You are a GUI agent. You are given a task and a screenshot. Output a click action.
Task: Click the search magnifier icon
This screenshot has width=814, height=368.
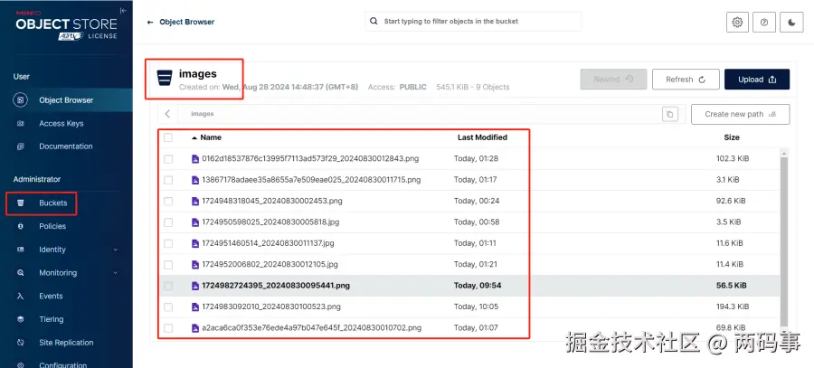(x=374, y=22)
